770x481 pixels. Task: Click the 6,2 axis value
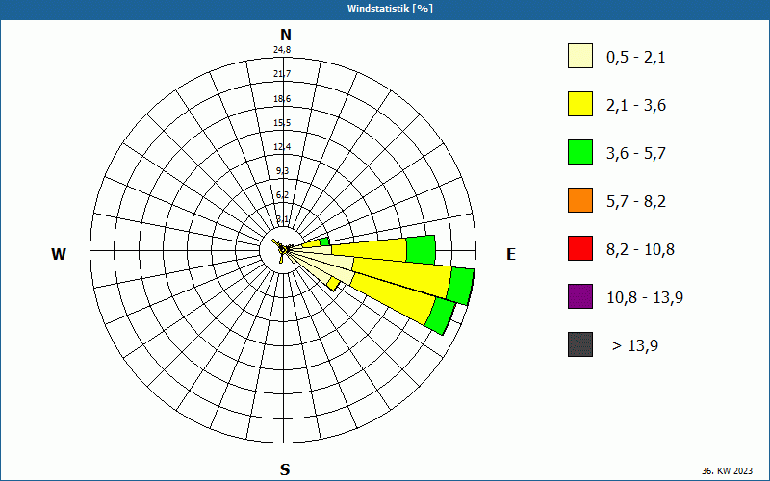click(x=282, y=195)
